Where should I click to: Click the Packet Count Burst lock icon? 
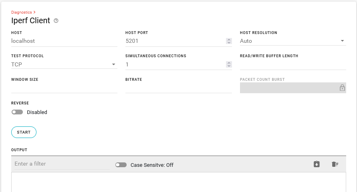(x=342, y=88)
